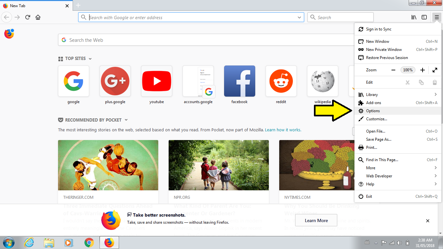Click the toolbar Search box
The image size is (443, 249).
click(341, 18)
